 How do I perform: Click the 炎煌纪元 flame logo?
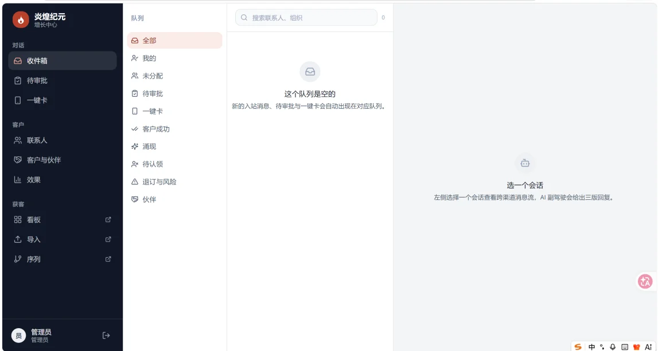(x=21, y=19)
